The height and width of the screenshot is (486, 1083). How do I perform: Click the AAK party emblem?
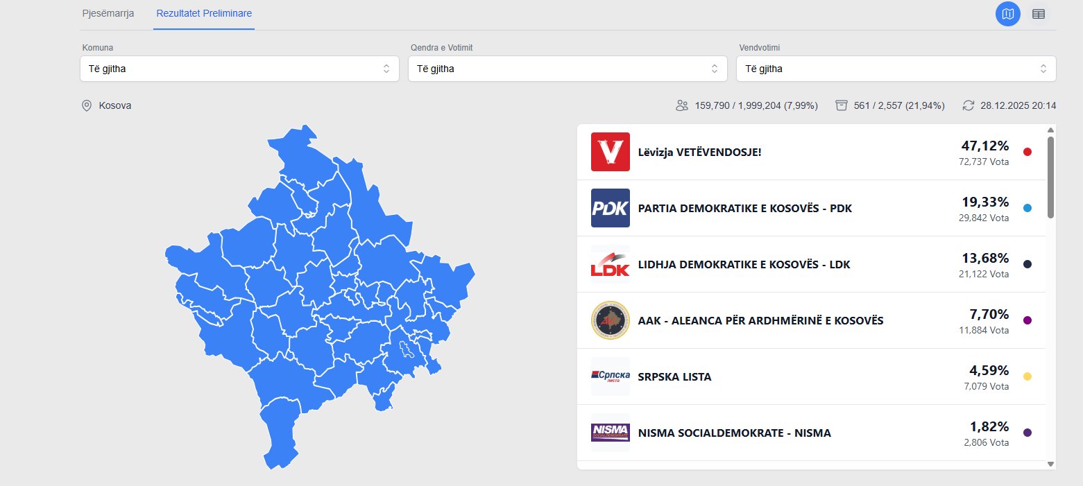coord(611,320)
